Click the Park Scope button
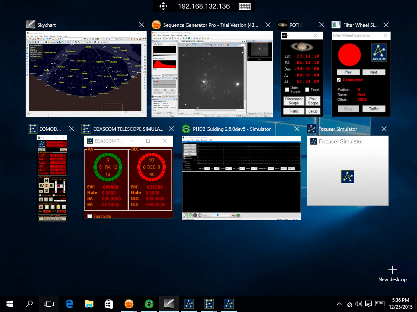417x312 pixels. click(x=313, y=101)
